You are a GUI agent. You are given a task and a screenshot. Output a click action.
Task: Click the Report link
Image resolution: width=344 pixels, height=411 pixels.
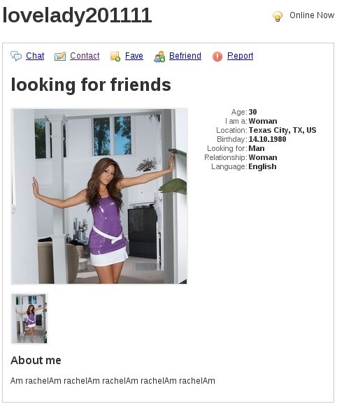pyautogui.click(x=241, y=56)
